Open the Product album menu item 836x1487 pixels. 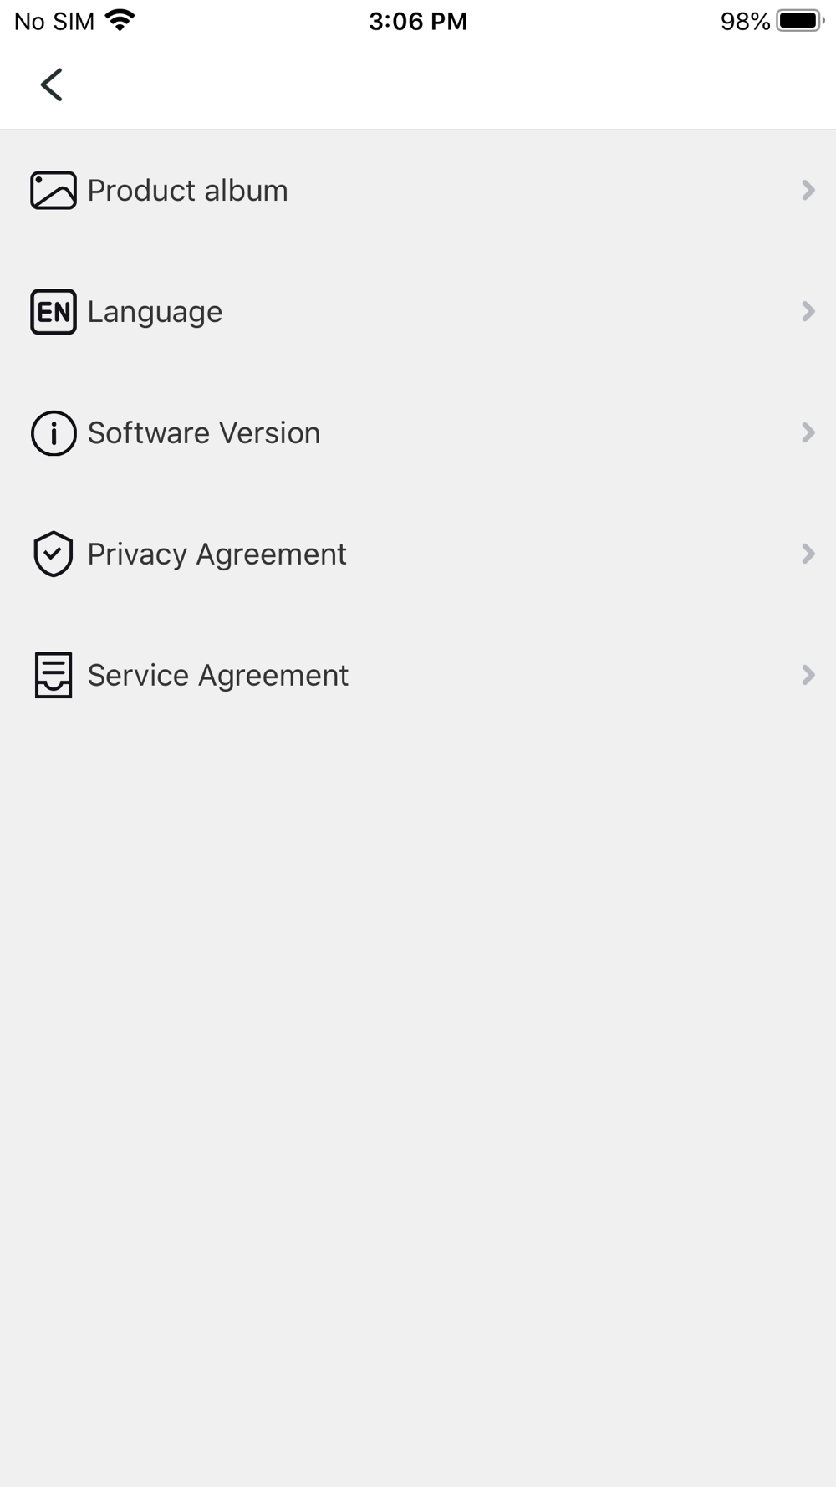[x=188, y=191]
